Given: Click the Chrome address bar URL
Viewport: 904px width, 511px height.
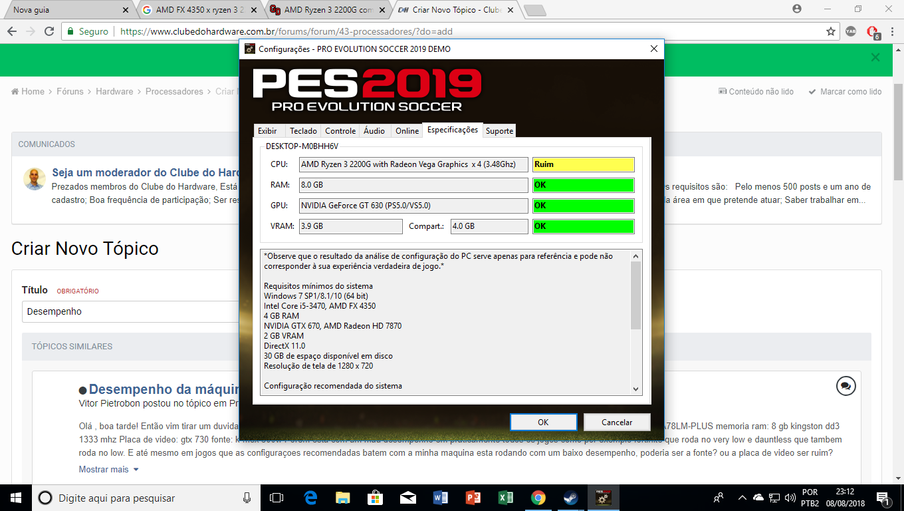Looking at the screenshot, I should pyautogui.click(x=286, y=31).
